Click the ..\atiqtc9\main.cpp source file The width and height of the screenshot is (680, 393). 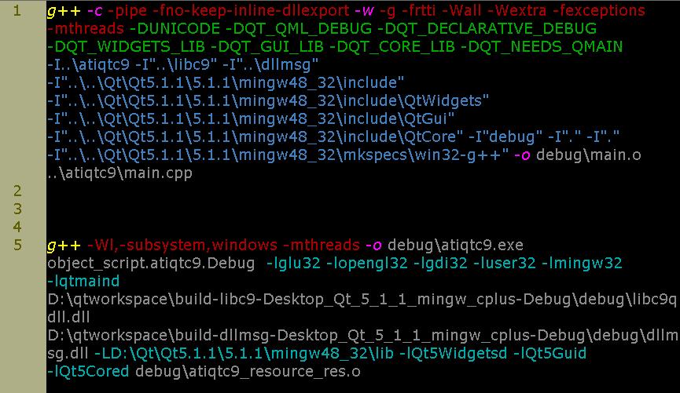click(119, 173)
